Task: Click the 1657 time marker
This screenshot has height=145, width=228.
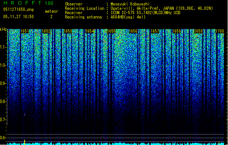Action: click(x=155, y=31)
